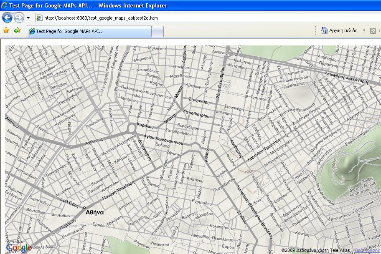Screen dimensions: 381x254
Task: Click the Μακεδονίας street label
Action: (180, 77)
